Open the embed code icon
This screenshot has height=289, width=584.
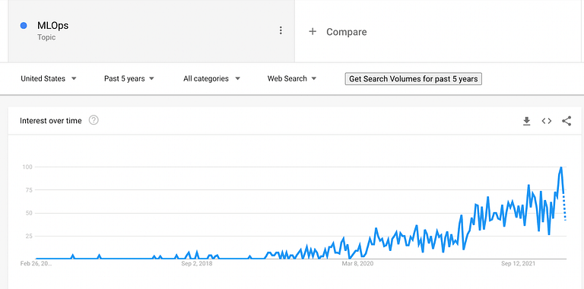[x=547, y=121]
